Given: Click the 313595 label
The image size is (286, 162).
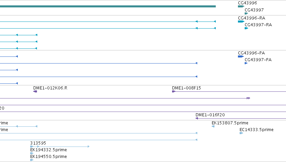Looking at the screenshot, I should pyautogui.click(x=38, y=143).
